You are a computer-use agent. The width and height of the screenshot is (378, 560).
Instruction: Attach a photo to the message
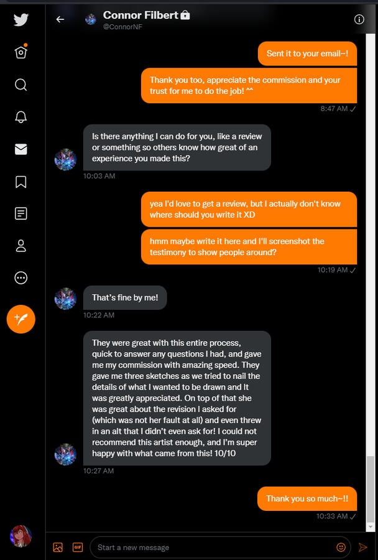click(58, 548)
